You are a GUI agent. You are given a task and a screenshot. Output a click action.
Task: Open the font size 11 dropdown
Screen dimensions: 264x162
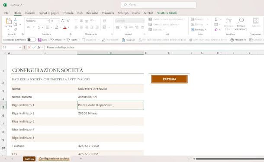[x=58, y=21]
